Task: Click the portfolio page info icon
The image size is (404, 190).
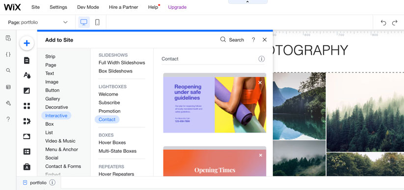Action: click(x=53, y=183)
